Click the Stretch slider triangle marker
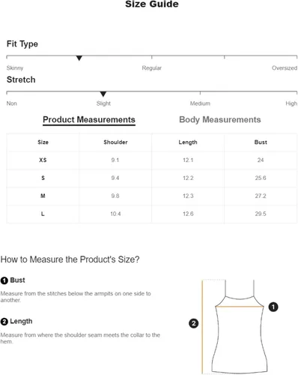The width and height of the screenshot is (298, 375). (103, 94)
